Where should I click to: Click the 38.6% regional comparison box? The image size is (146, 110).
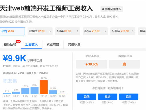(x=91, y=64)
